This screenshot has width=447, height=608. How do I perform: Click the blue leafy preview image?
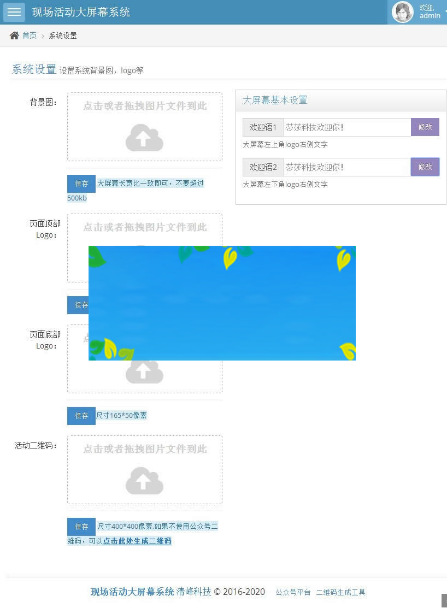(x=222, y=303)
